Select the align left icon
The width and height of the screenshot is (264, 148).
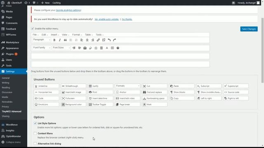point(82,40)
